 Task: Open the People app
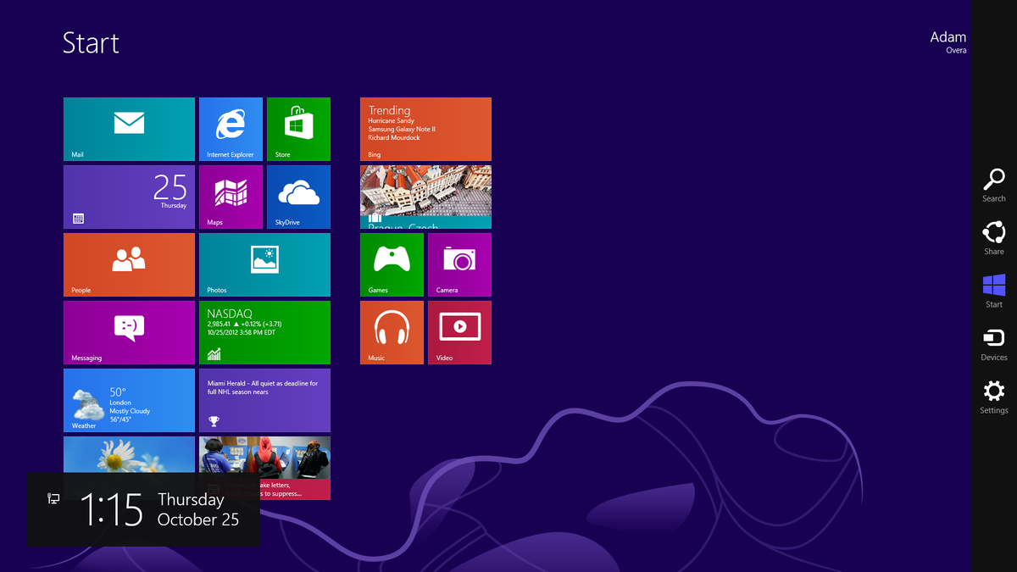(128, 264)
